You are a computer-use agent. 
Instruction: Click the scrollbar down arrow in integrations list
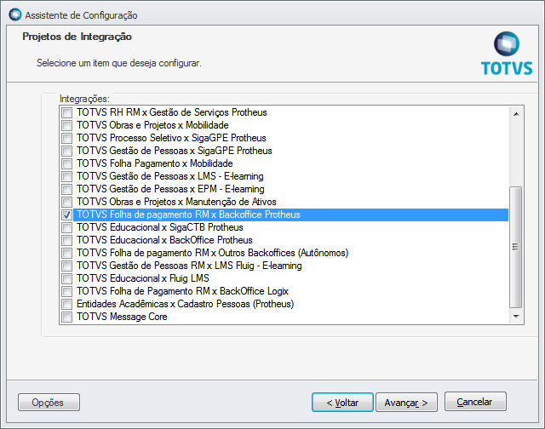[x=516, y=317]
